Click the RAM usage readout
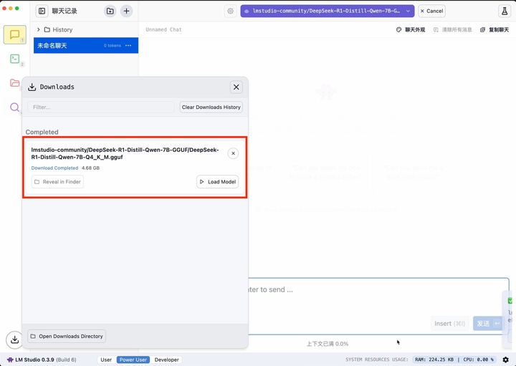This screenshot has width=516, height=366. pyautogui.click(x=434, y=360)
